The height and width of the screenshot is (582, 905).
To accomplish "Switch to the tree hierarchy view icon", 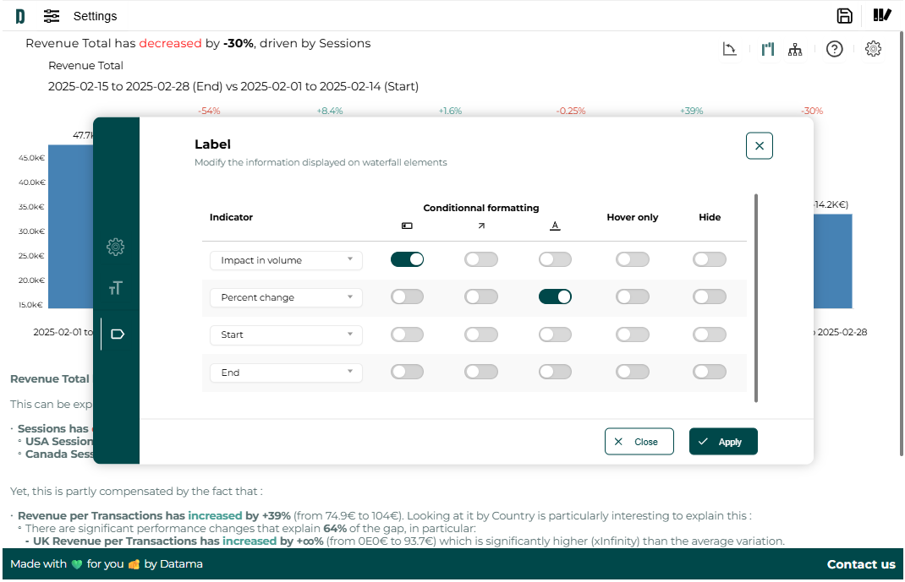I will coord(795,49).
